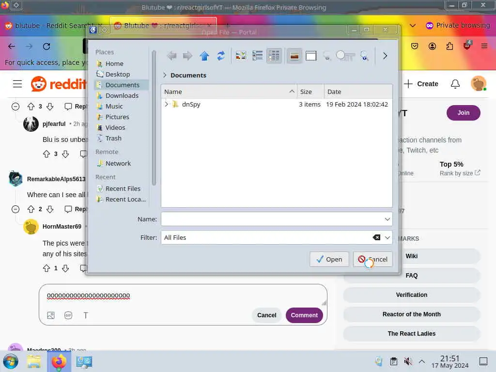Select Documents in Places sidebar
This screenshot has width=496, height=372.
[x=122, y=85]
